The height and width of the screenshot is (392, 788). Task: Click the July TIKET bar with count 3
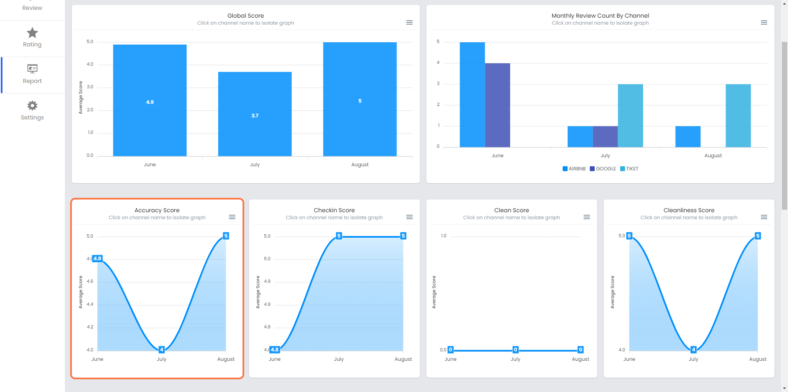click(x=630, y=116)
